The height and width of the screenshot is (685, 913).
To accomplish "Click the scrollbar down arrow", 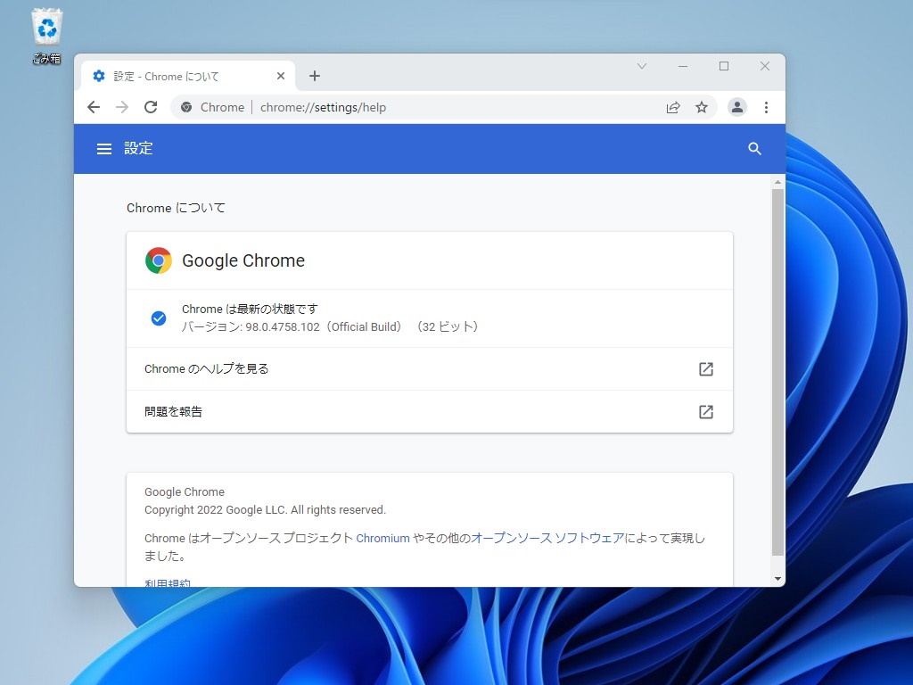I will [x=777, y=577].
